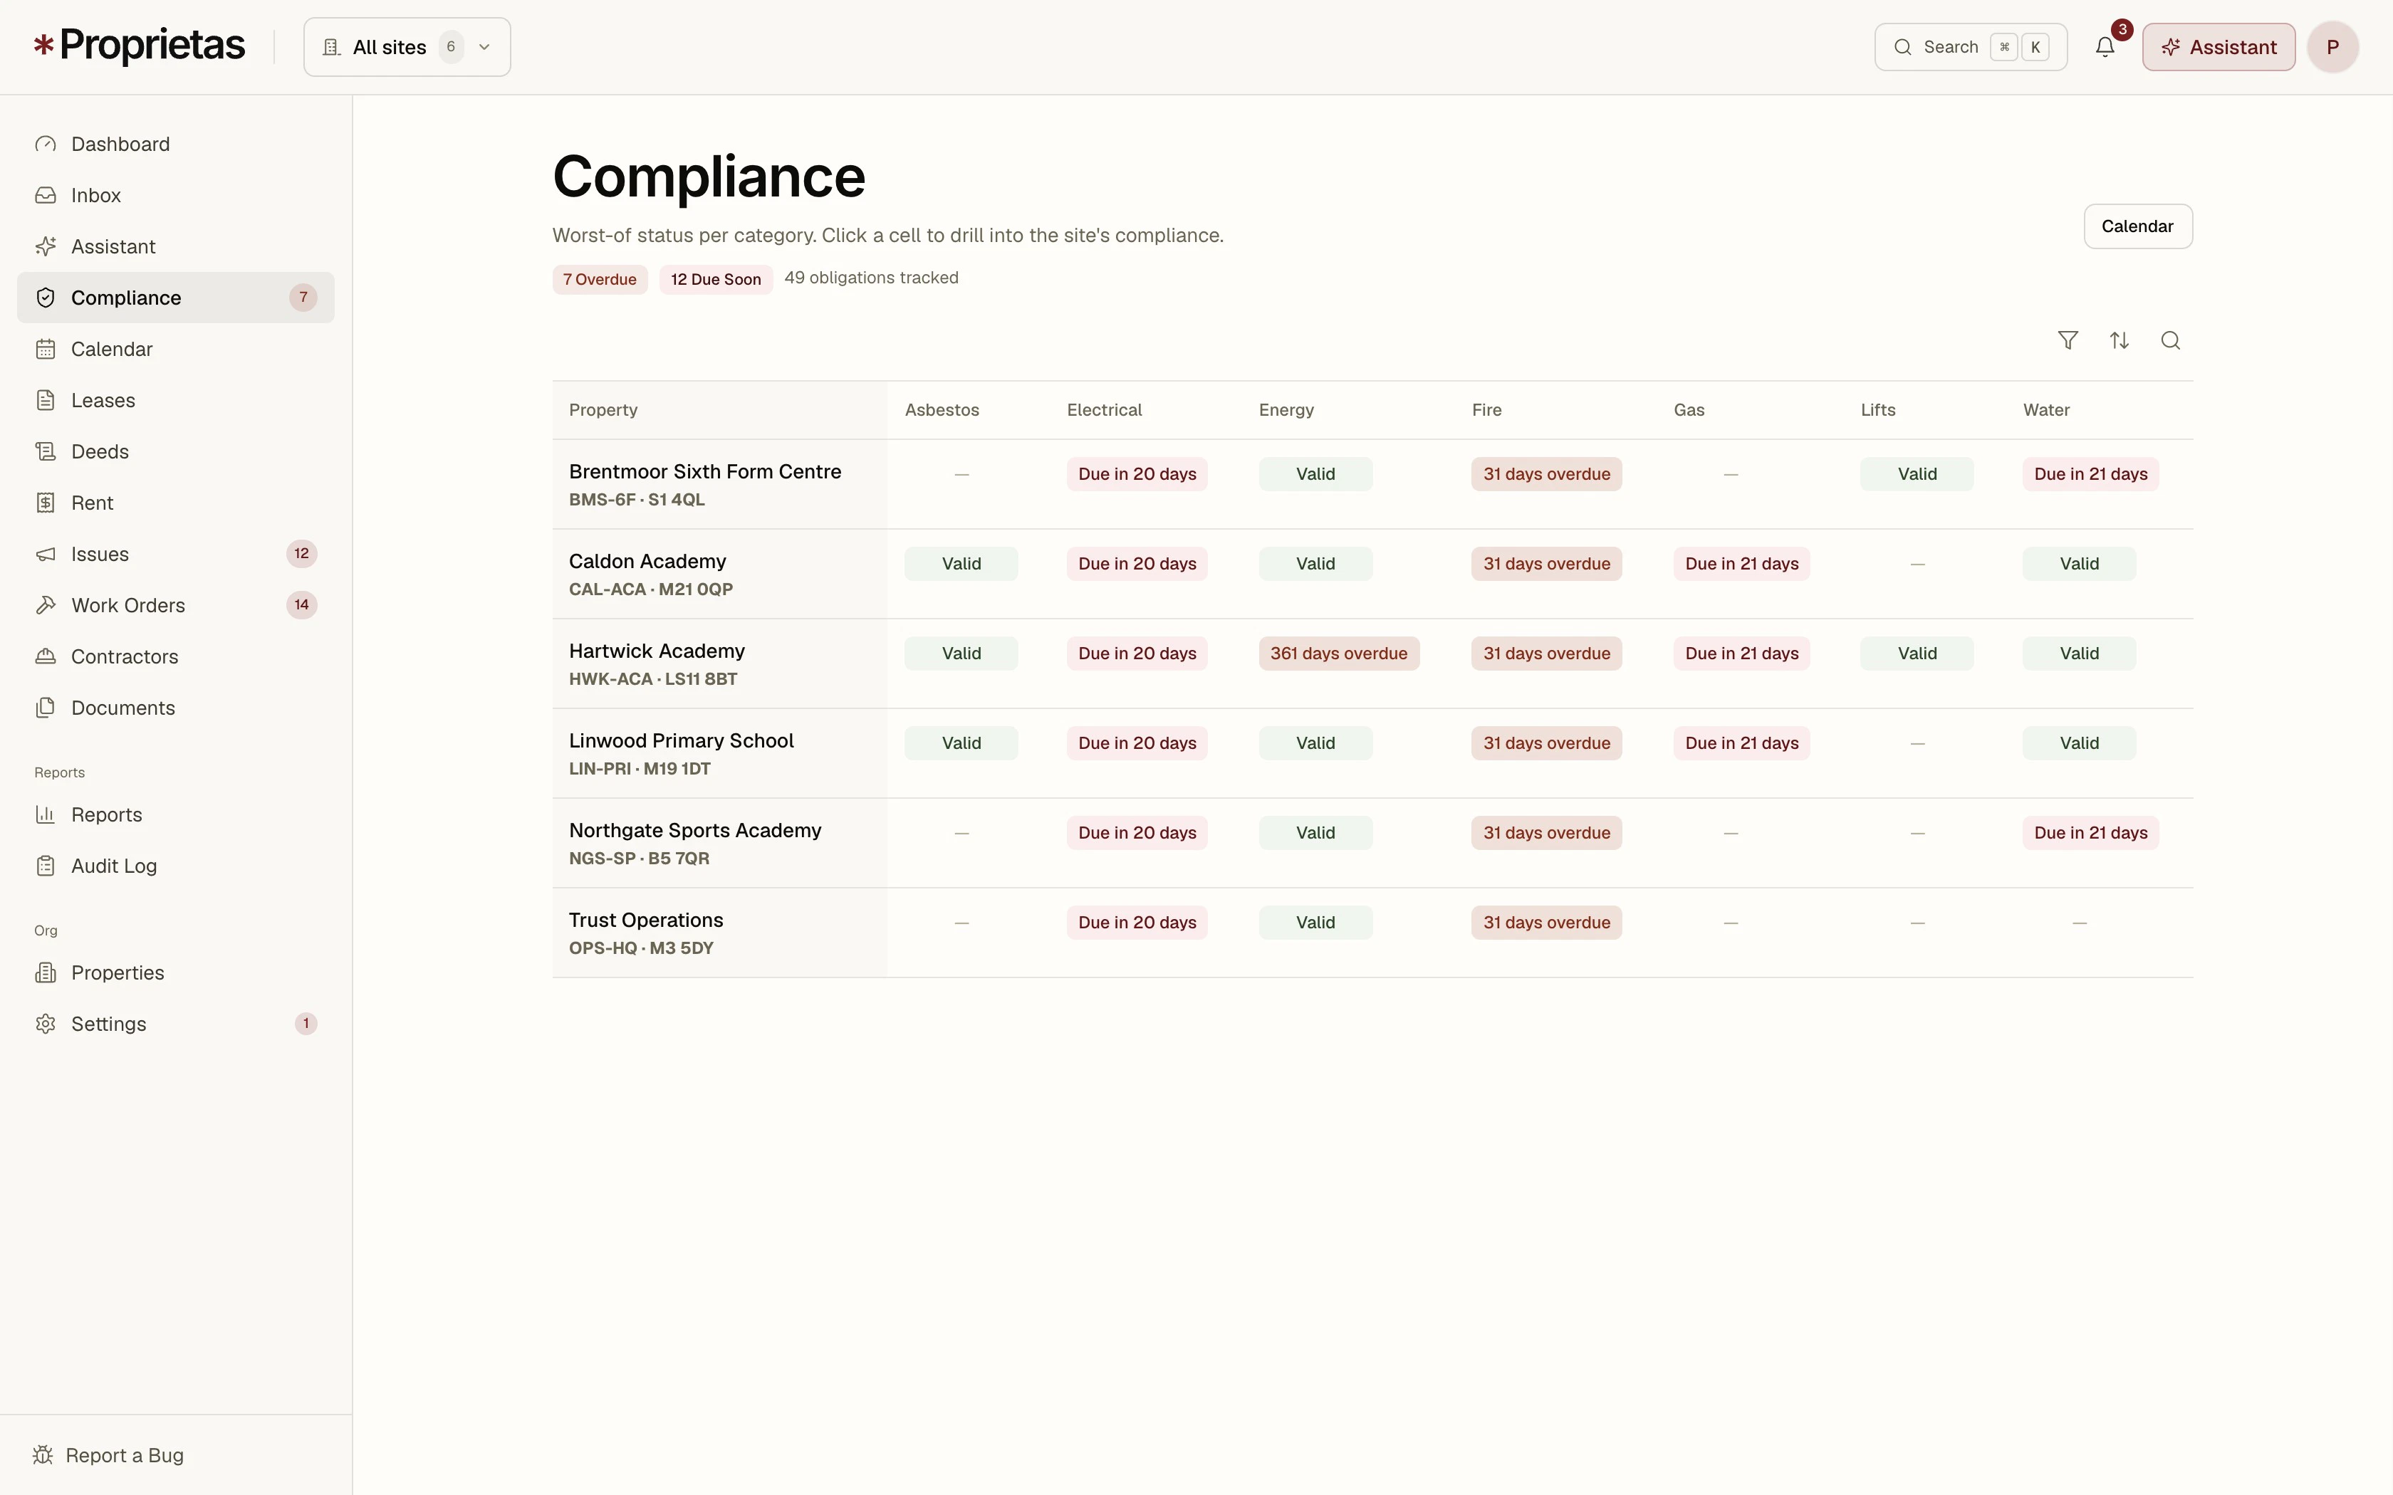Click the Deeds sidebar icon

point(46,452)
